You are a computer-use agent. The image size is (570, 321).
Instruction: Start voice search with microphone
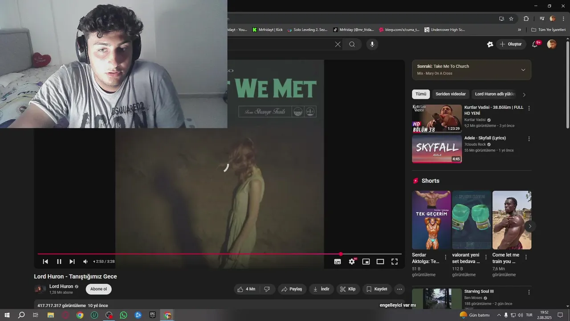tap(372, 44)
